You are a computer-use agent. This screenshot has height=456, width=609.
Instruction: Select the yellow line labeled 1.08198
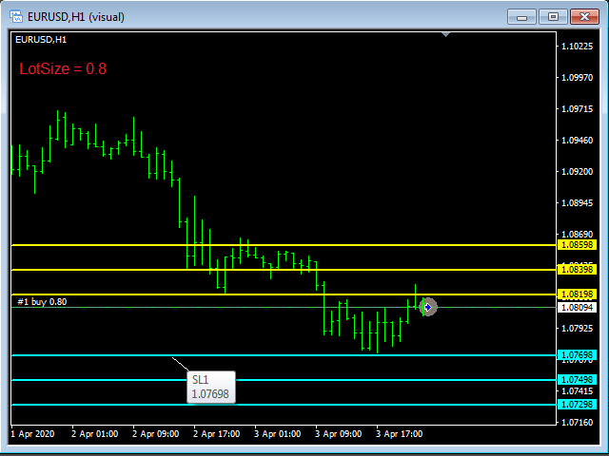pyautogui.click(x=284, y=294)
